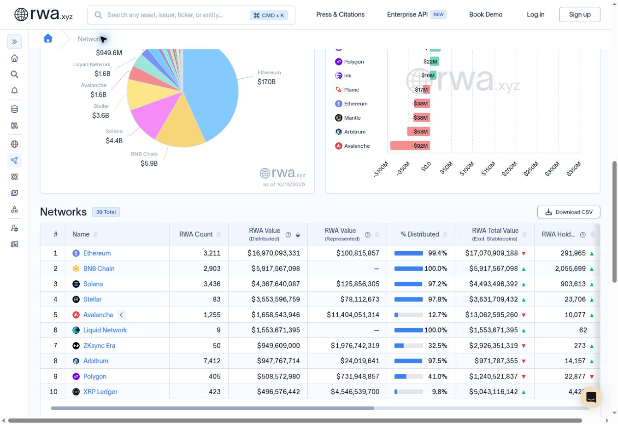Sort by RWA Value (Distributed) arrow
The height and width of the screenshot is (424, 618).
tap(298, 235)
